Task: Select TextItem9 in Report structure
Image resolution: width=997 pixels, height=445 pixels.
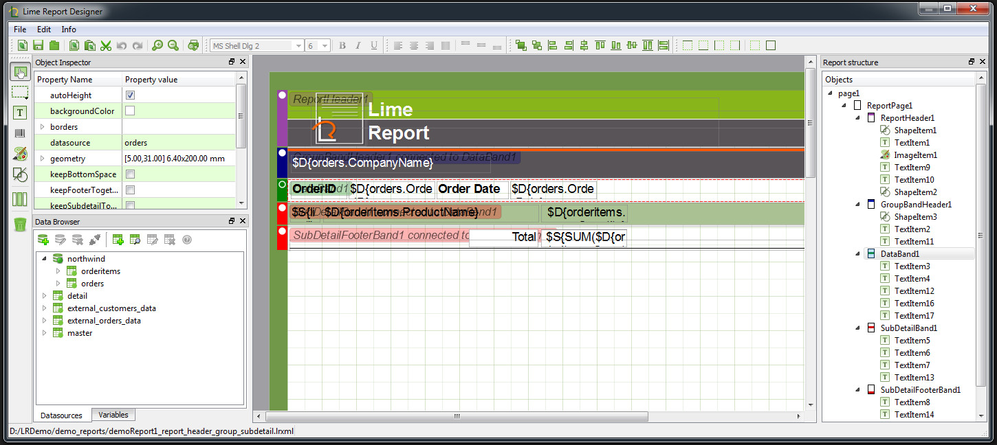Action: 912,168
